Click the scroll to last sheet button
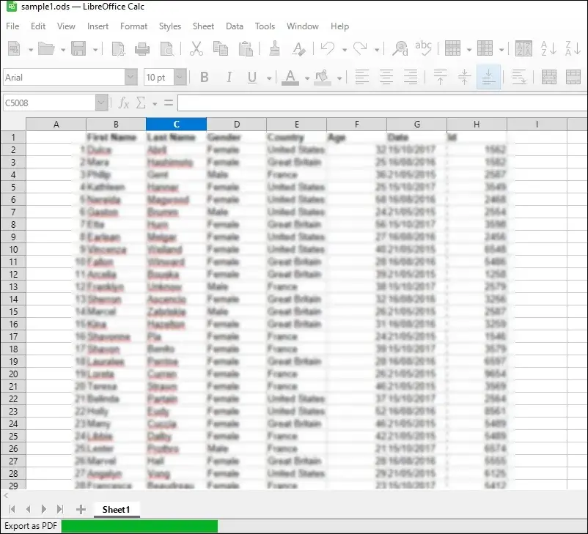 59,509
